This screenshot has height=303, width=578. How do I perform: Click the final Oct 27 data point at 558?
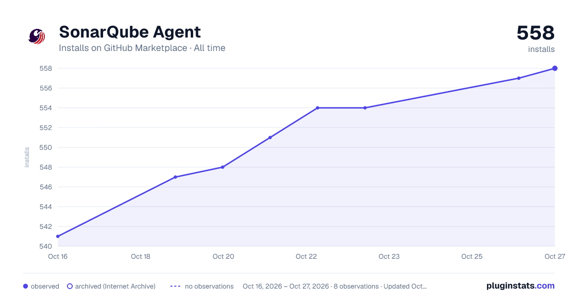[x=555, y=68]
